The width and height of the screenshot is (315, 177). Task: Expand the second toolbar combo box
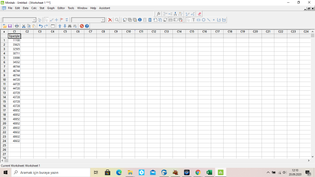point(103,20)
